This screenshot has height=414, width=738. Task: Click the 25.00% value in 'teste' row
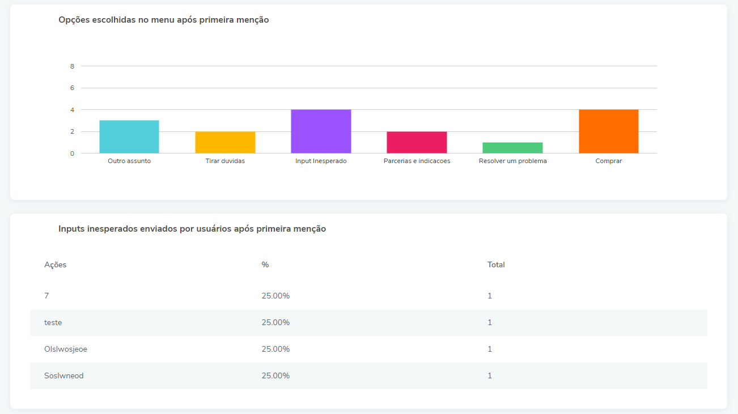tap(275, 322)
